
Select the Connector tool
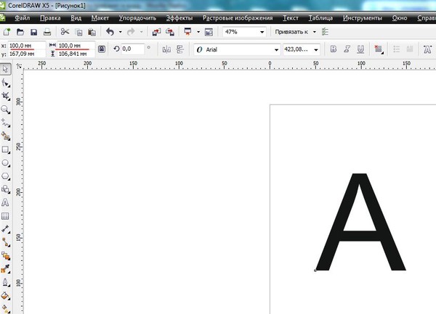click(x=5, y=242)
